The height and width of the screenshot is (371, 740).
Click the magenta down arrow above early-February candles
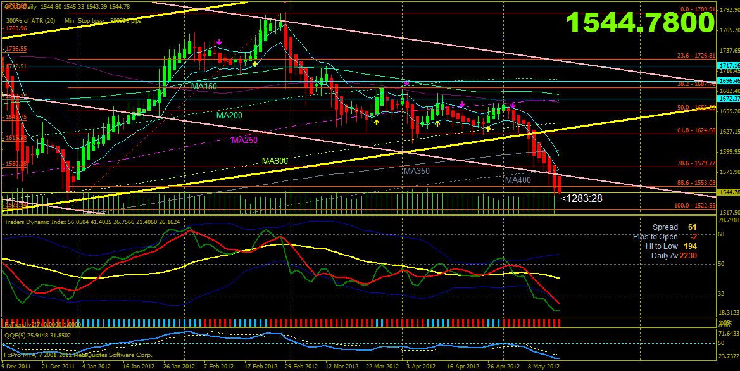click(219, 42)
